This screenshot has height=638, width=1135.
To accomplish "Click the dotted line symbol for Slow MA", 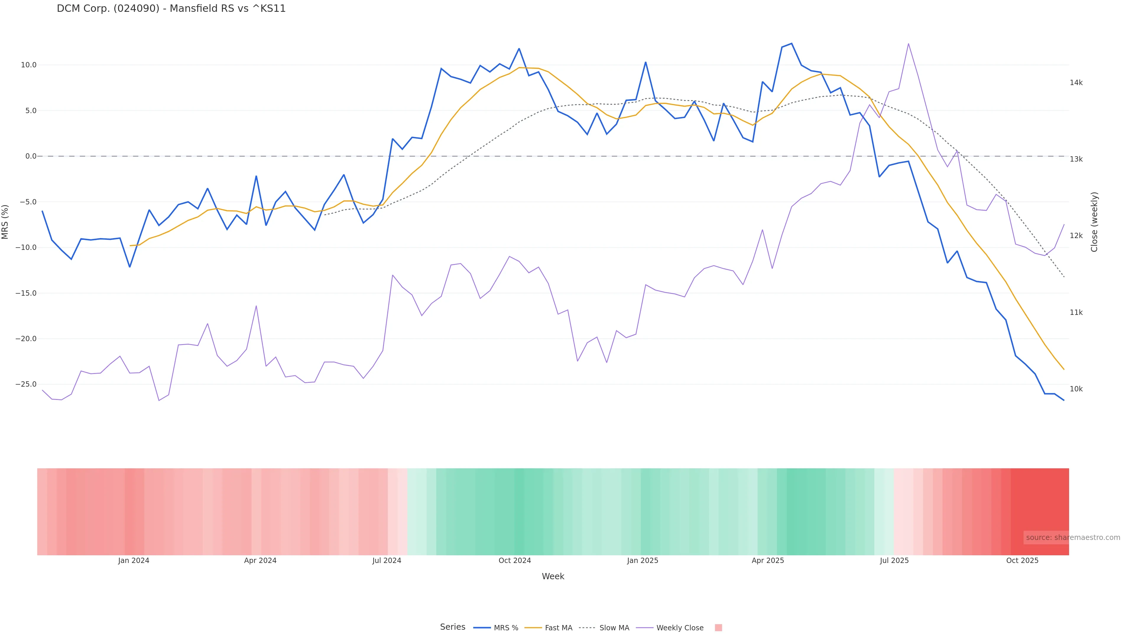I will click(x=586, y=628).
